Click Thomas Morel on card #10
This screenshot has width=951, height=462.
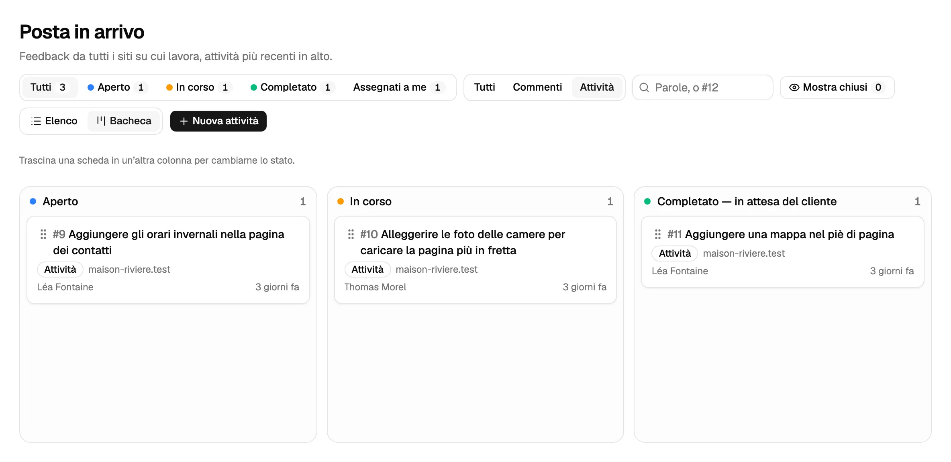(375, 287)
